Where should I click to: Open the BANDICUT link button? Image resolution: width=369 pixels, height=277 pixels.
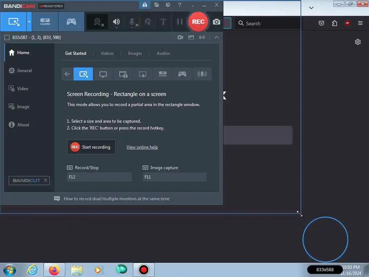pos(29,180)
